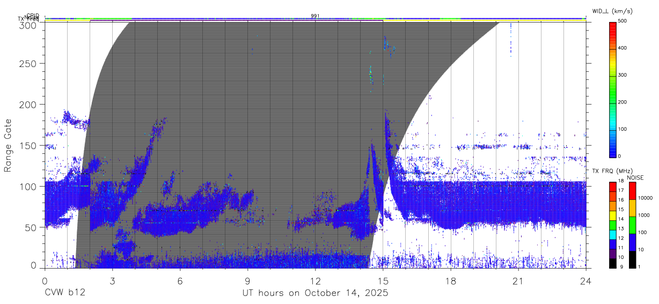This screenshot has width=659, height=304.
Task: Click the 'WID⊥ (km/s)' colorbar title
Action: (x=613, y=11)
